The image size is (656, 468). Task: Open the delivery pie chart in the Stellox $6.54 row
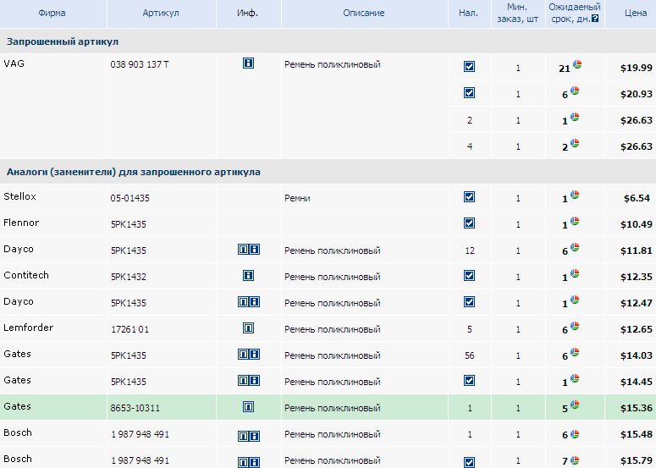pyautogui.click(x=575, y=195)
